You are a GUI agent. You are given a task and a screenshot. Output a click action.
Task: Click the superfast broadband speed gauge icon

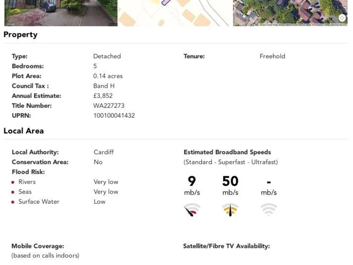pos(230,210)
